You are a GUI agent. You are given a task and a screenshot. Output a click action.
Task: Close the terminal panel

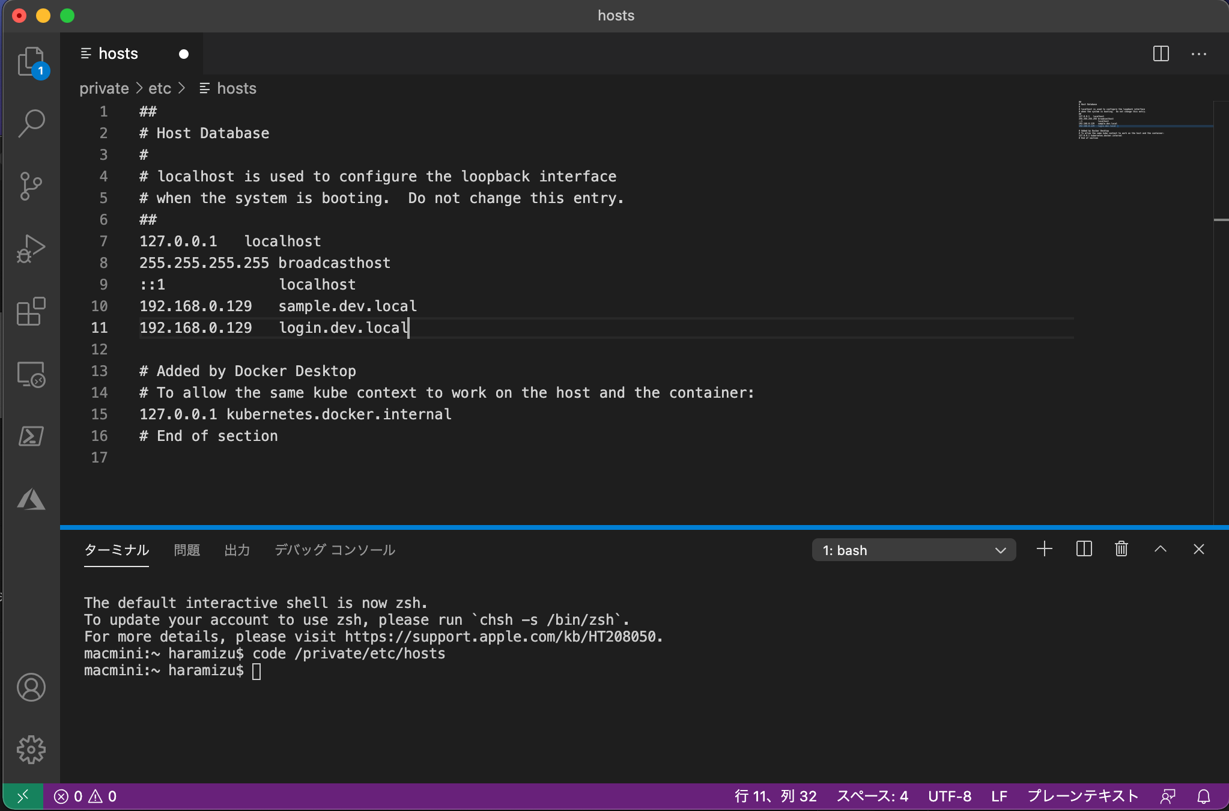pyautogui.click(x=1199, y=549)
